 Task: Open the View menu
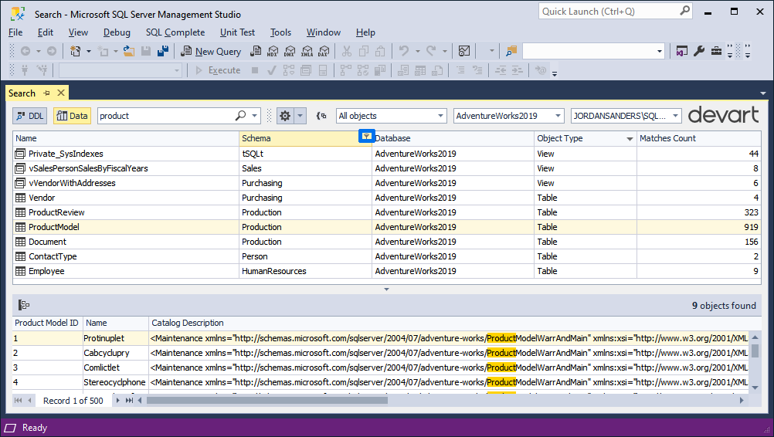point(78,32)
